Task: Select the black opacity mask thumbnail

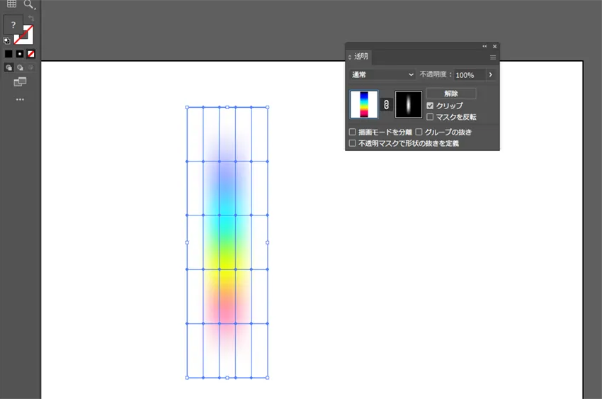Action: (409, 105)
